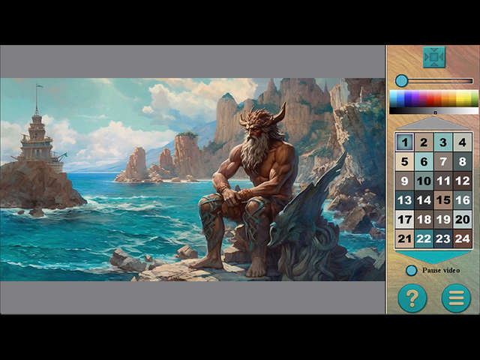Select color number 1 tile

[404, 142]
